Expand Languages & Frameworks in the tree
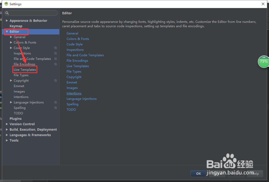The height and width of the screenshot is (182, 269). click(7, 135)
